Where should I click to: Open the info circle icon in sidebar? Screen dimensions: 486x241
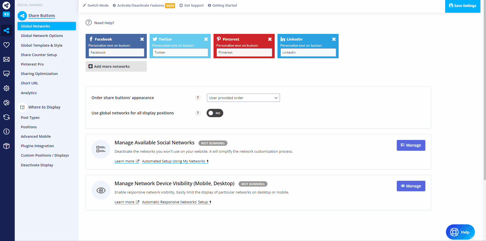pyautogui.click(x=6, y=132)
